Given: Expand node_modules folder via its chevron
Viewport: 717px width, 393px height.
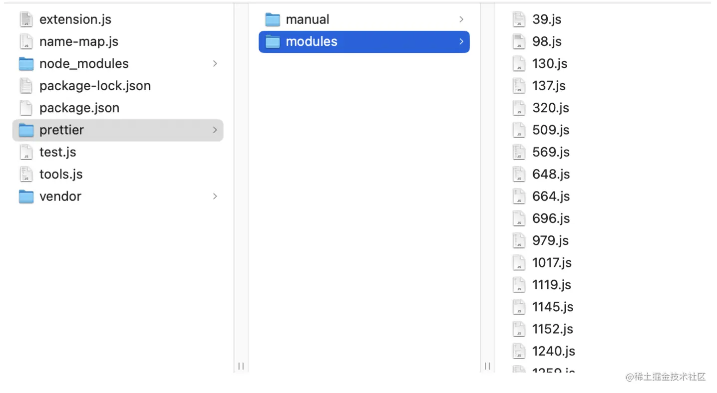Looking at the screenshot, I should [x=215, y=64].
